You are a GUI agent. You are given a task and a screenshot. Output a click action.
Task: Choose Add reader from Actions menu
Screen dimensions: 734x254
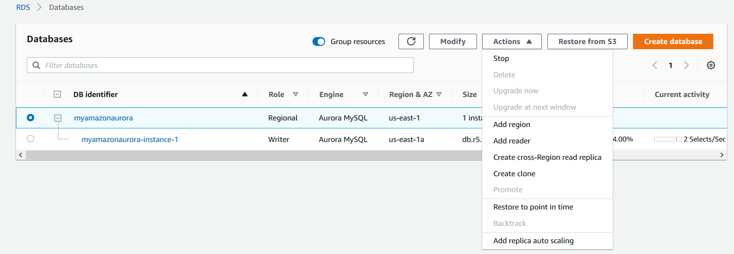click(x=512, y=141)
